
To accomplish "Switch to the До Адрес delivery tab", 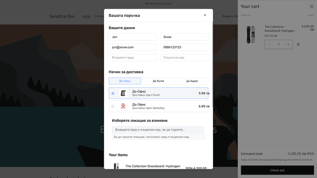I will pyautogui.click(x=192, y=81).
